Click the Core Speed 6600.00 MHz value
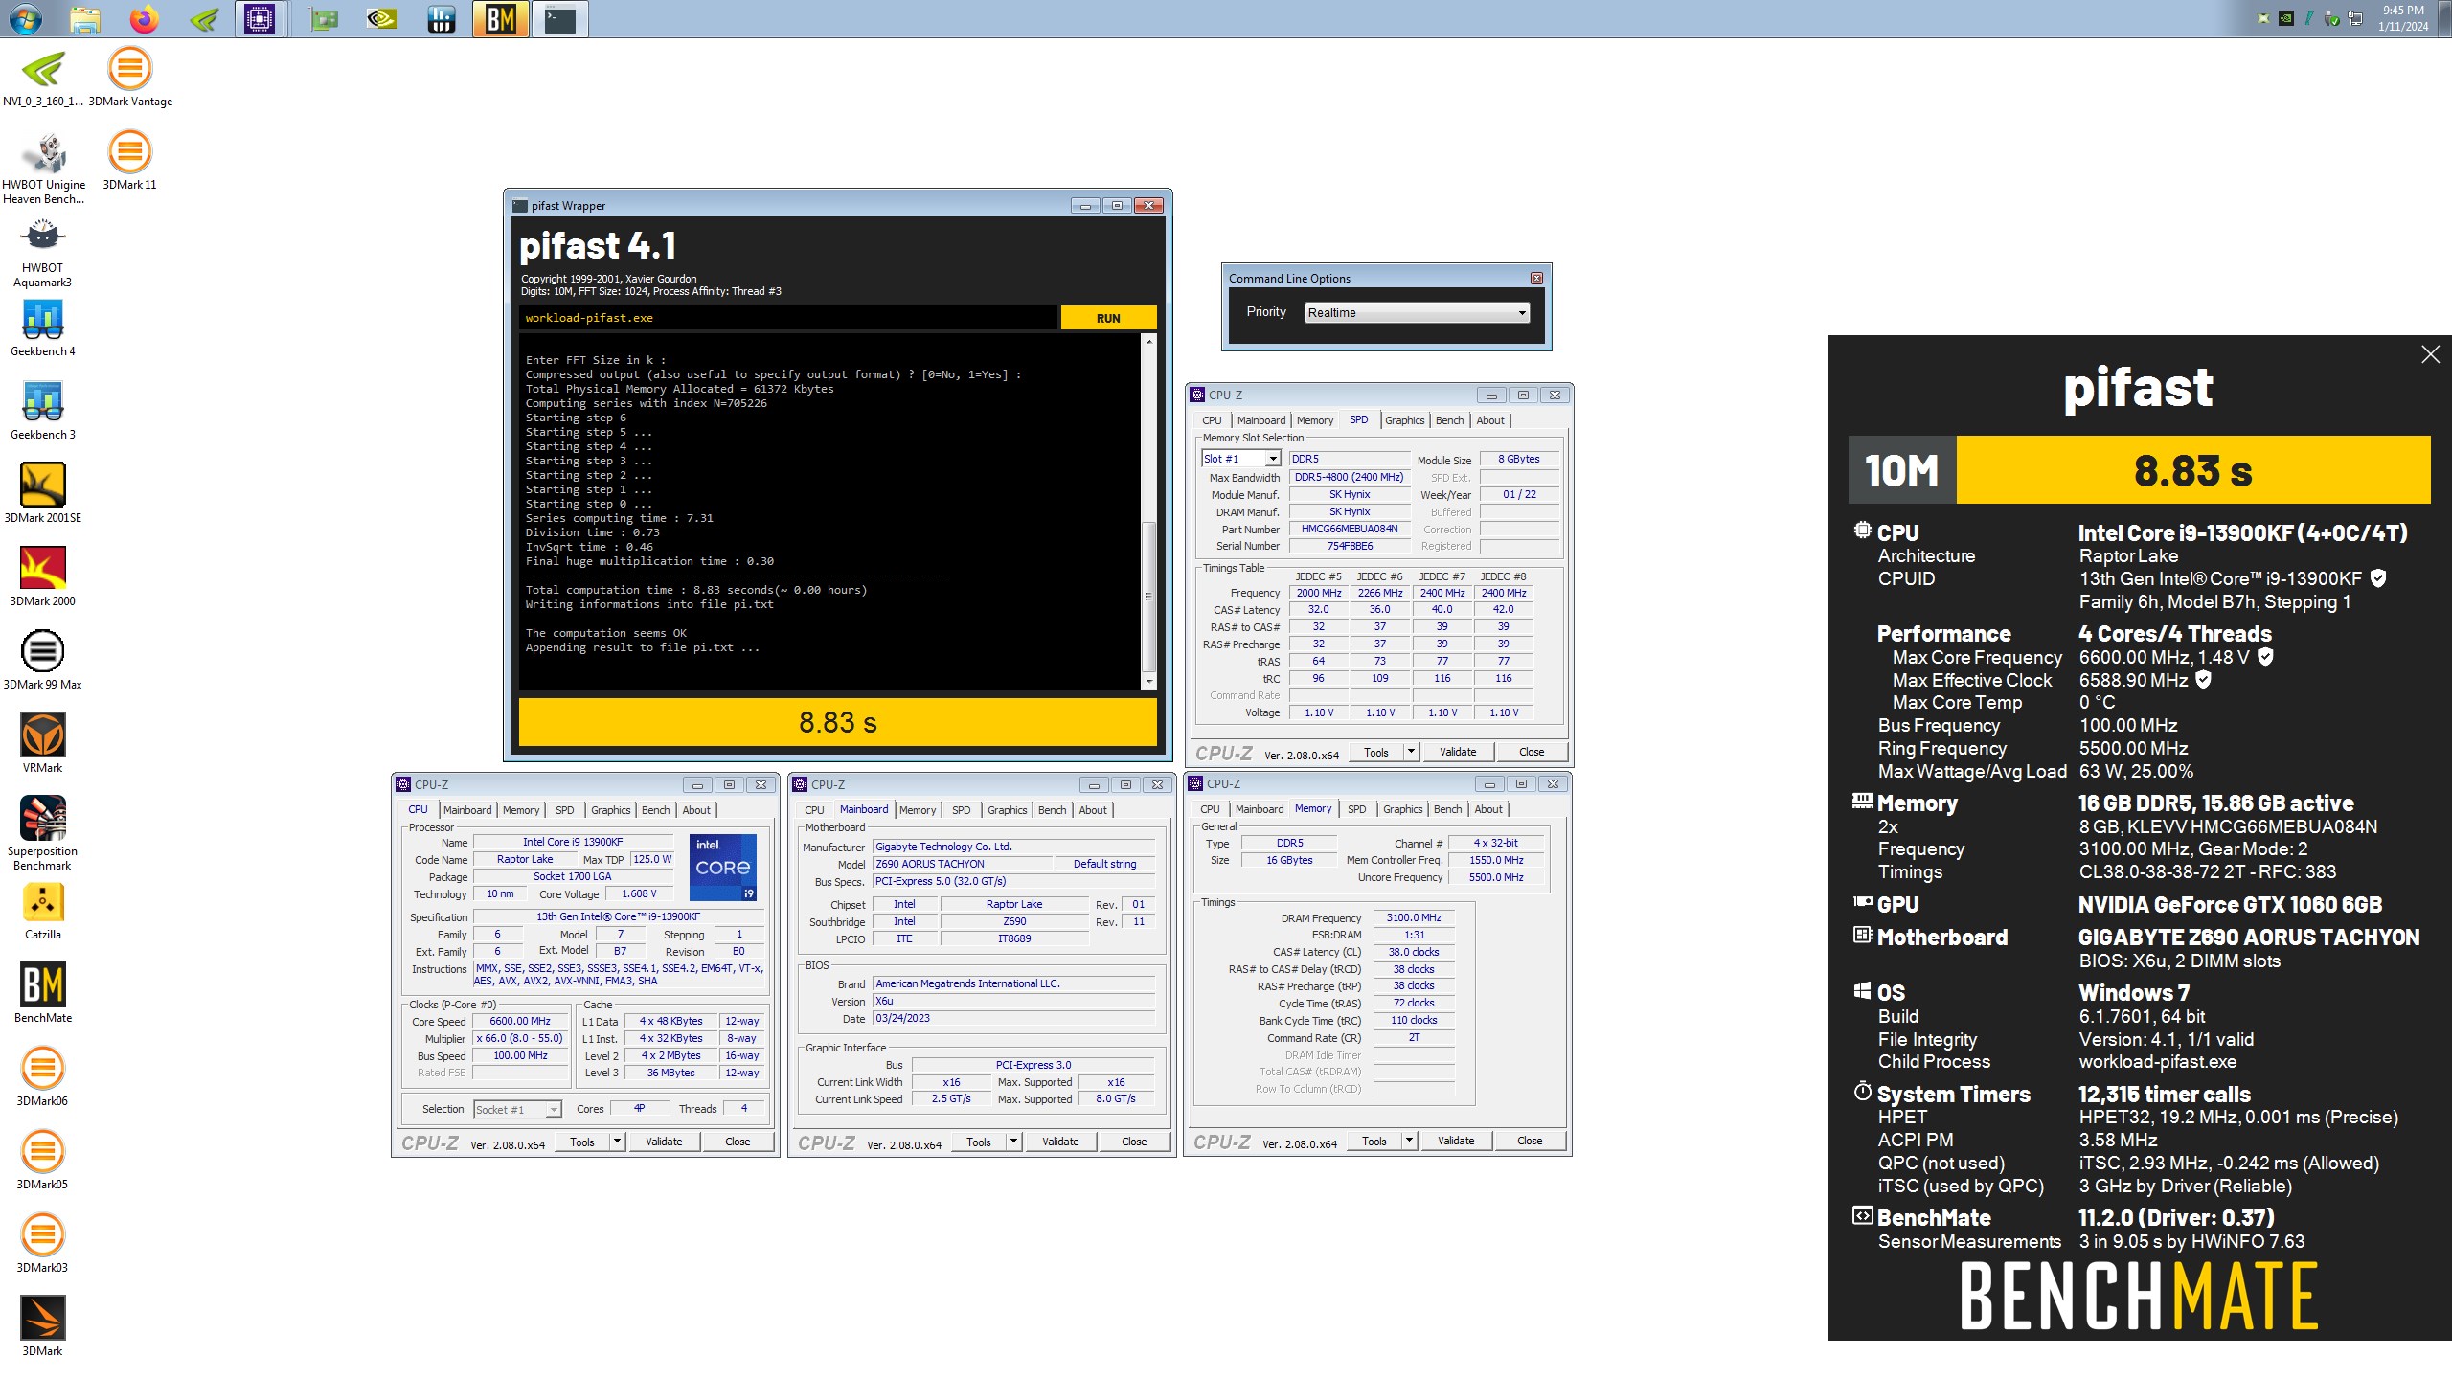Image resolution: width=2452 pixels, height=1379 pixels. click(x=520, y=1021)
